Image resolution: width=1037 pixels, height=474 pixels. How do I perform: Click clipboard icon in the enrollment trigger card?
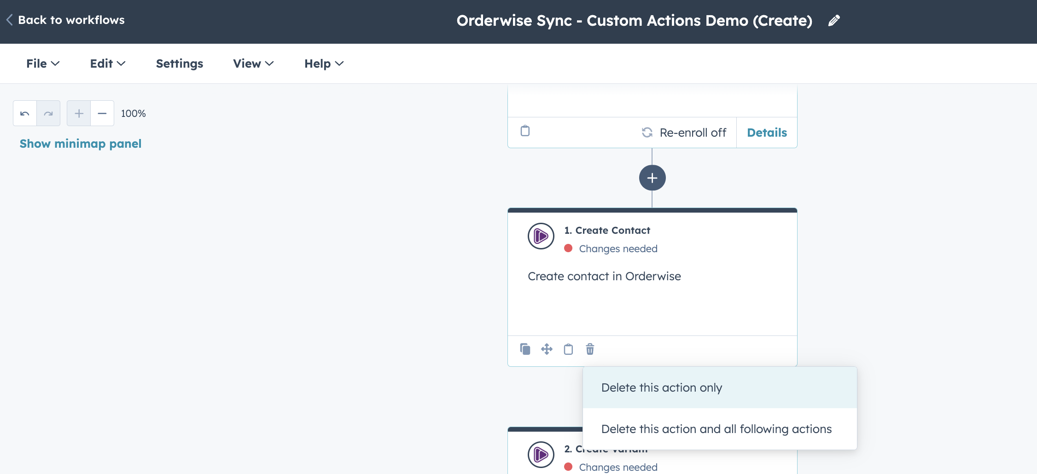tap(525, 131)
